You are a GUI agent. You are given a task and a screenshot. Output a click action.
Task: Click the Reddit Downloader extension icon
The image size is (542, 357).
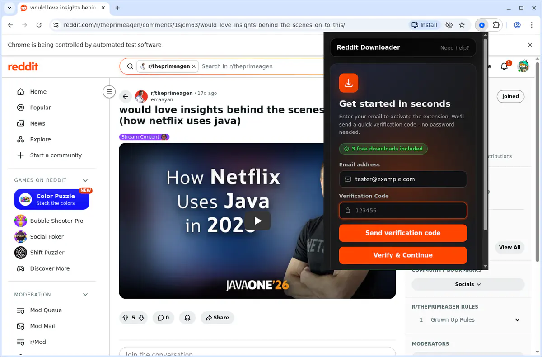point(482,25)
